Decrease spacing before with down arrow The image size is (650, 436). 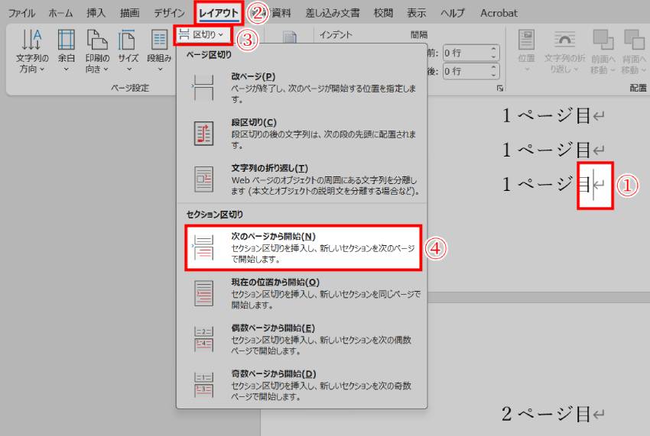[x=493, y=57]
